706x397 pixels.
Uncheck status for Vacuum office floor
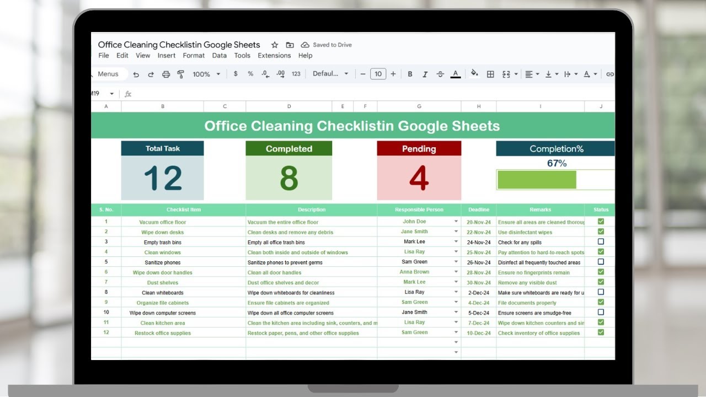(x=601, y=221)
